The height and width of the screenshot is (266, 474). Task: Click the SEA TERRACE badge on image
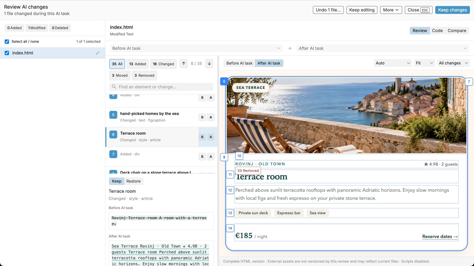(x=251, y=88)
